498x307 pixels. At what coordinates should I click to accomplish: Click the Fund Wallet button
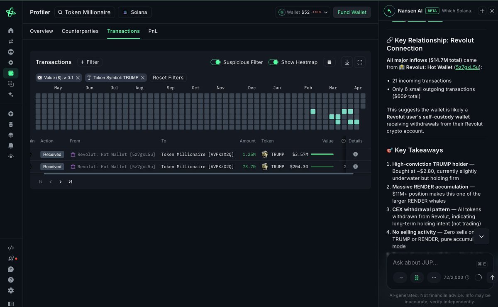pos(352,12)
